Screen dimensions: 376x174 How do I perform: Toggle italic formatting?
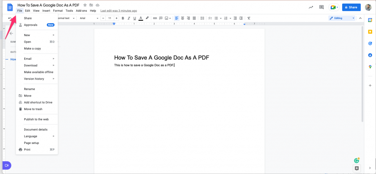[x=129, y=18]
